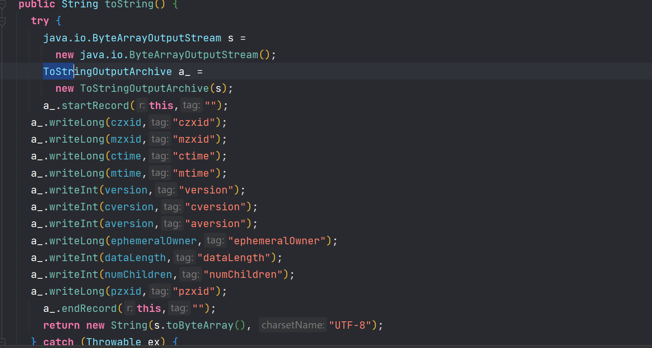
Task: Click the czxid variable argument
Action: click(126, 123)
